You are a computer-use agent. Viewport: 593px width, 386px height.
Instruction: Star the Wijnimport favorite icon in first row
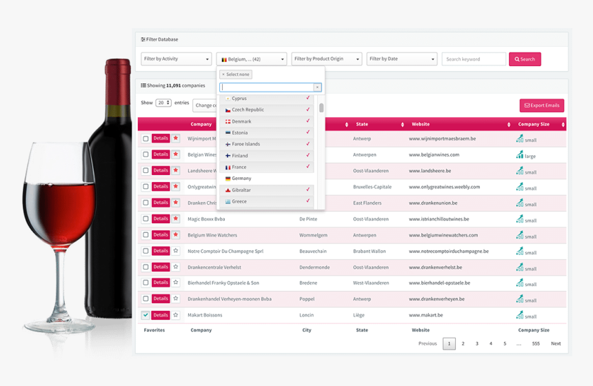[x=176, y=139]
